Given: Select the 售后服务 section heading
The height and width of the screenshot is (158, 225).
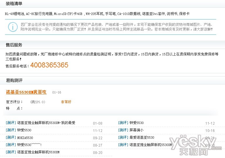Looking at the screenshot, I should point(14,45).
